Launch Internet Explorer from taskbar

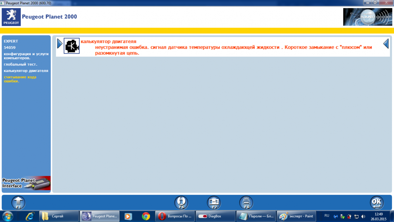(31, 216)
